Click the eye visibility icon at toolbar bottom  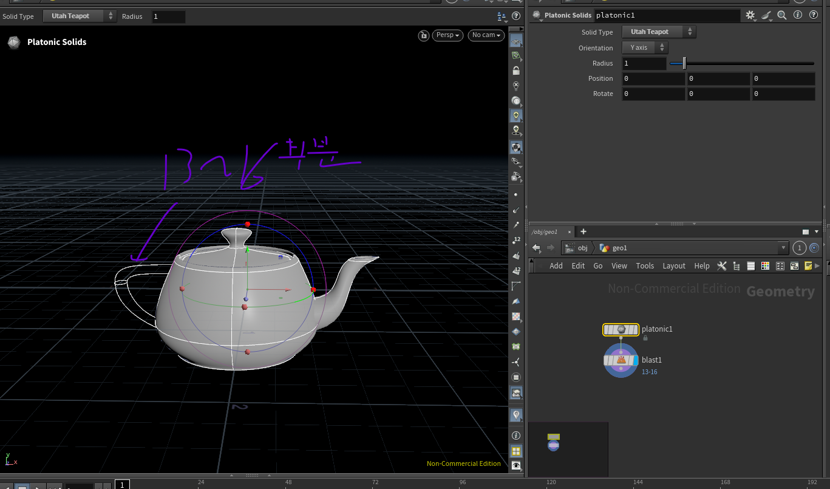pyautogui.click(x=516, y=465)
